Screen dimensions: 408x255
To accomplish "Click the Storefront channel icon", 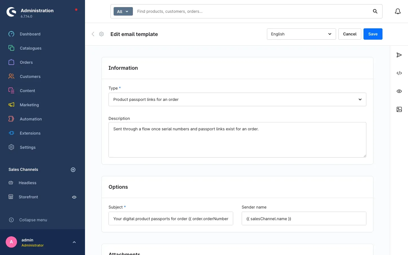I will pos(11,197).
